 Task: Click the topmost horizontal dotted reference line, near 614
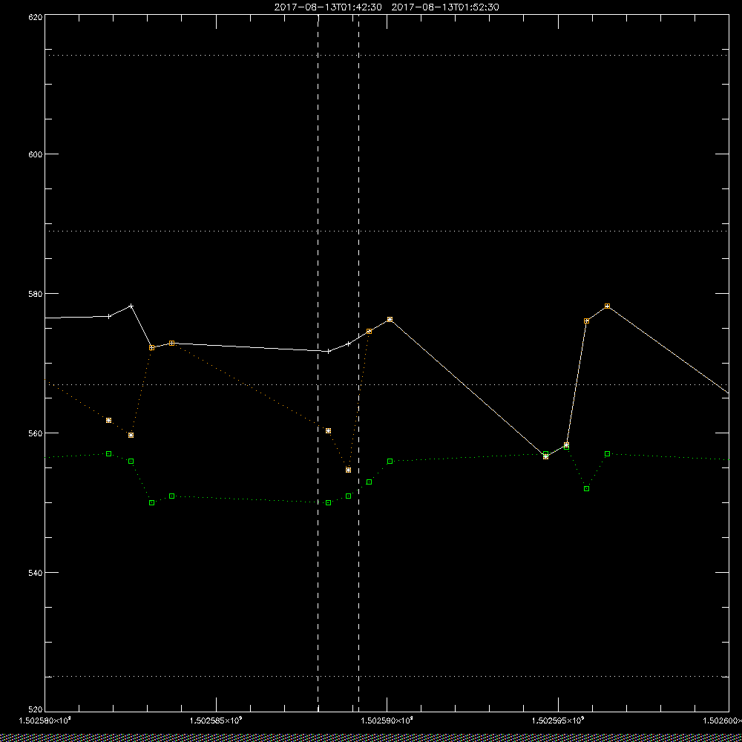pos(387,56)
